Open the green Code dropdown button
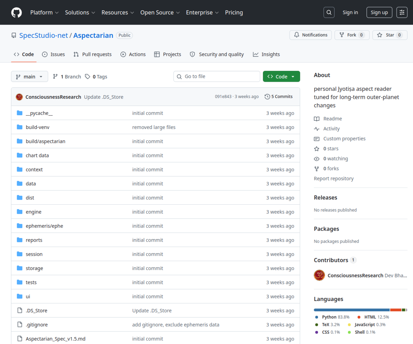The width and height of the screenshot is (413, 344). pyautogui.click(x=281, y=77)
